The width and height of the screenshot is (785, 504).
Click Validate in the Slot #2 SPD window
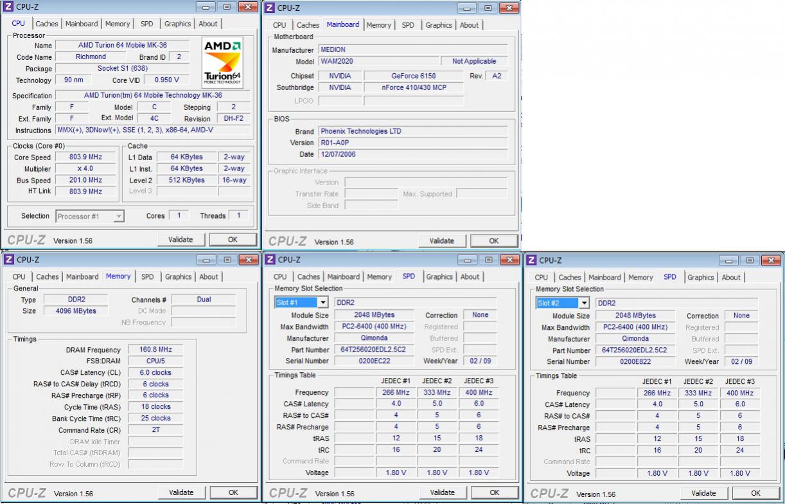[704, 493]
